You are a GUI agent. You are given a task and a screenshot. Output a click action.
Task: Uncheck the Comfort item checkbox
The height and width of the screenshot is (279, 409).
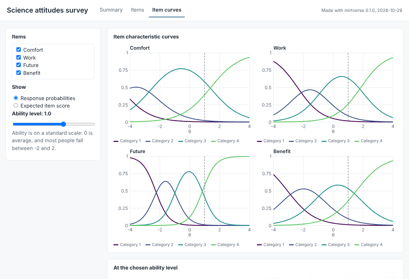pos(19,50)
